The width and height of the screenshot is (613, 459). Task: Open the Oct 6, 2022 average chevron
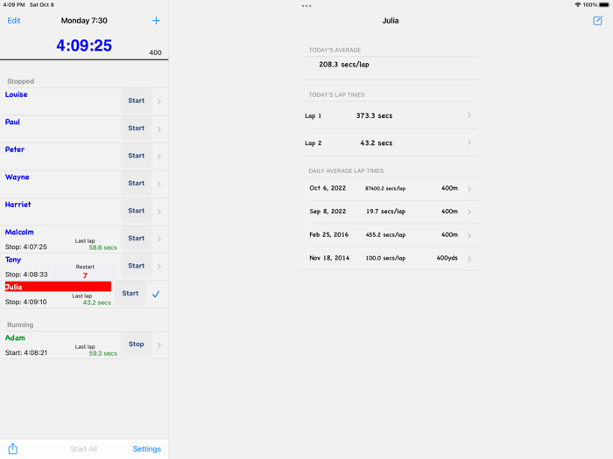coord(469,189)
